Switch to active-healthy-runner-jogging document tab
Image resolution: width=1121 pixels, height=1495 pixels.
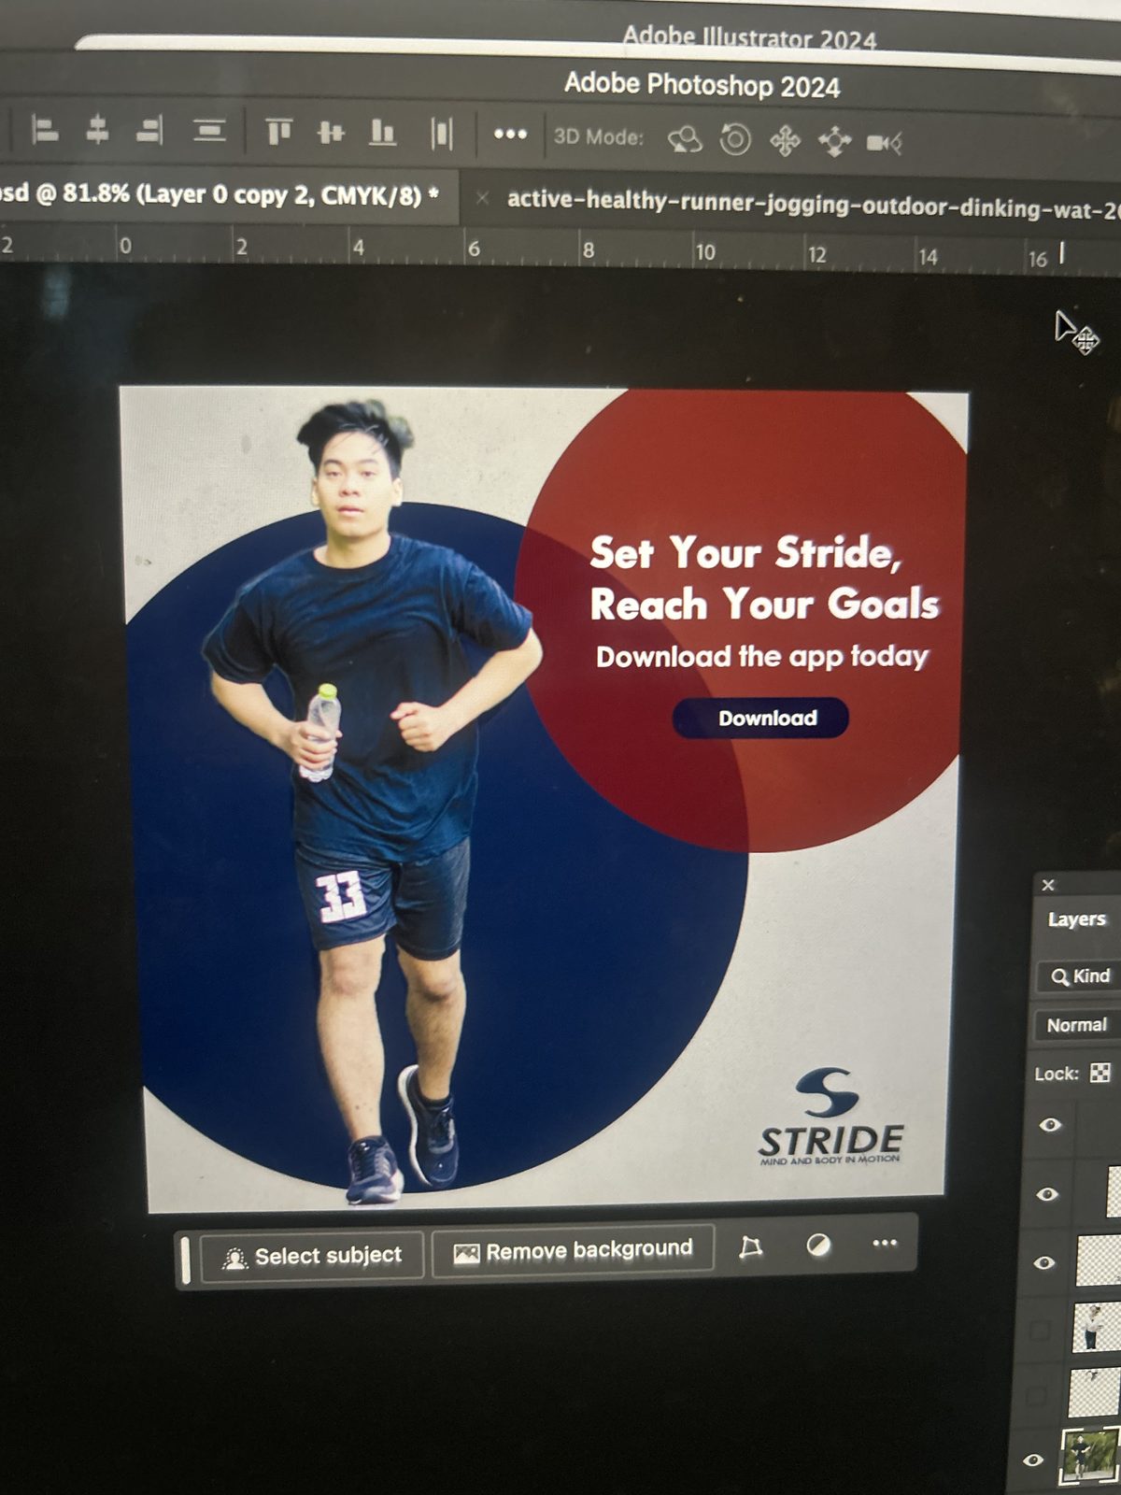click(811, 206)
